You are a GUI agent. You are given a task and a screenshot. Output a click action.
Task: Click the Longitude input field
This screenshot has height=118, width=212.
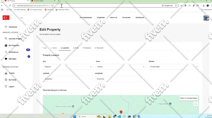click(x=119, y=79)
